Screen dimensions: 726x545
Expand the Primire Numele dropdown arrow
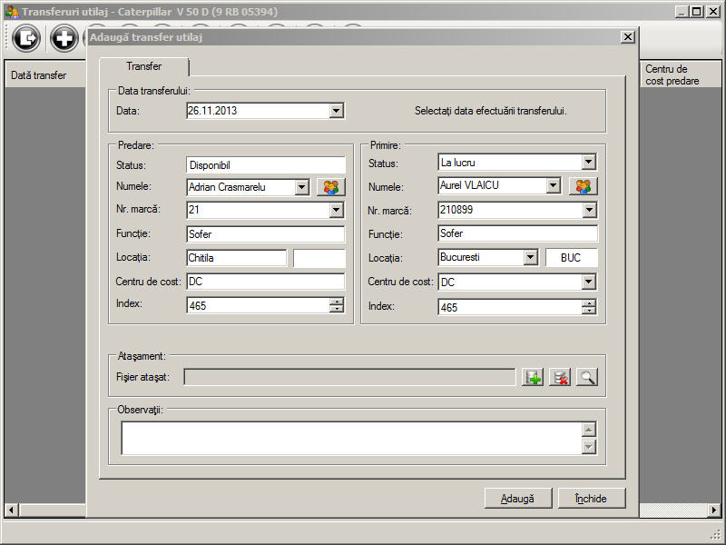[554, 186]
